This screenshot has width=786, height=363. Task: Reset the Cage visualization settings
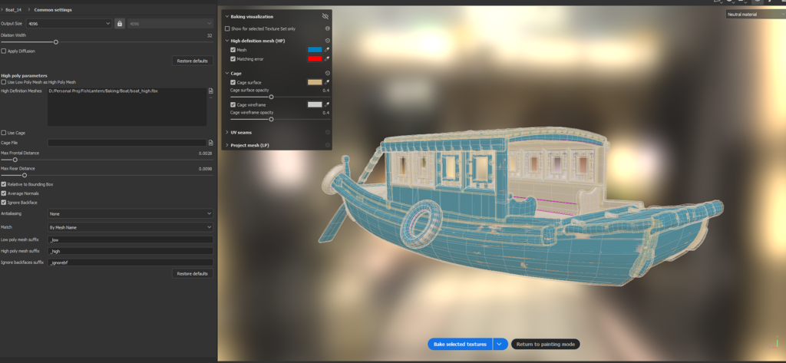tap(327, 73)
